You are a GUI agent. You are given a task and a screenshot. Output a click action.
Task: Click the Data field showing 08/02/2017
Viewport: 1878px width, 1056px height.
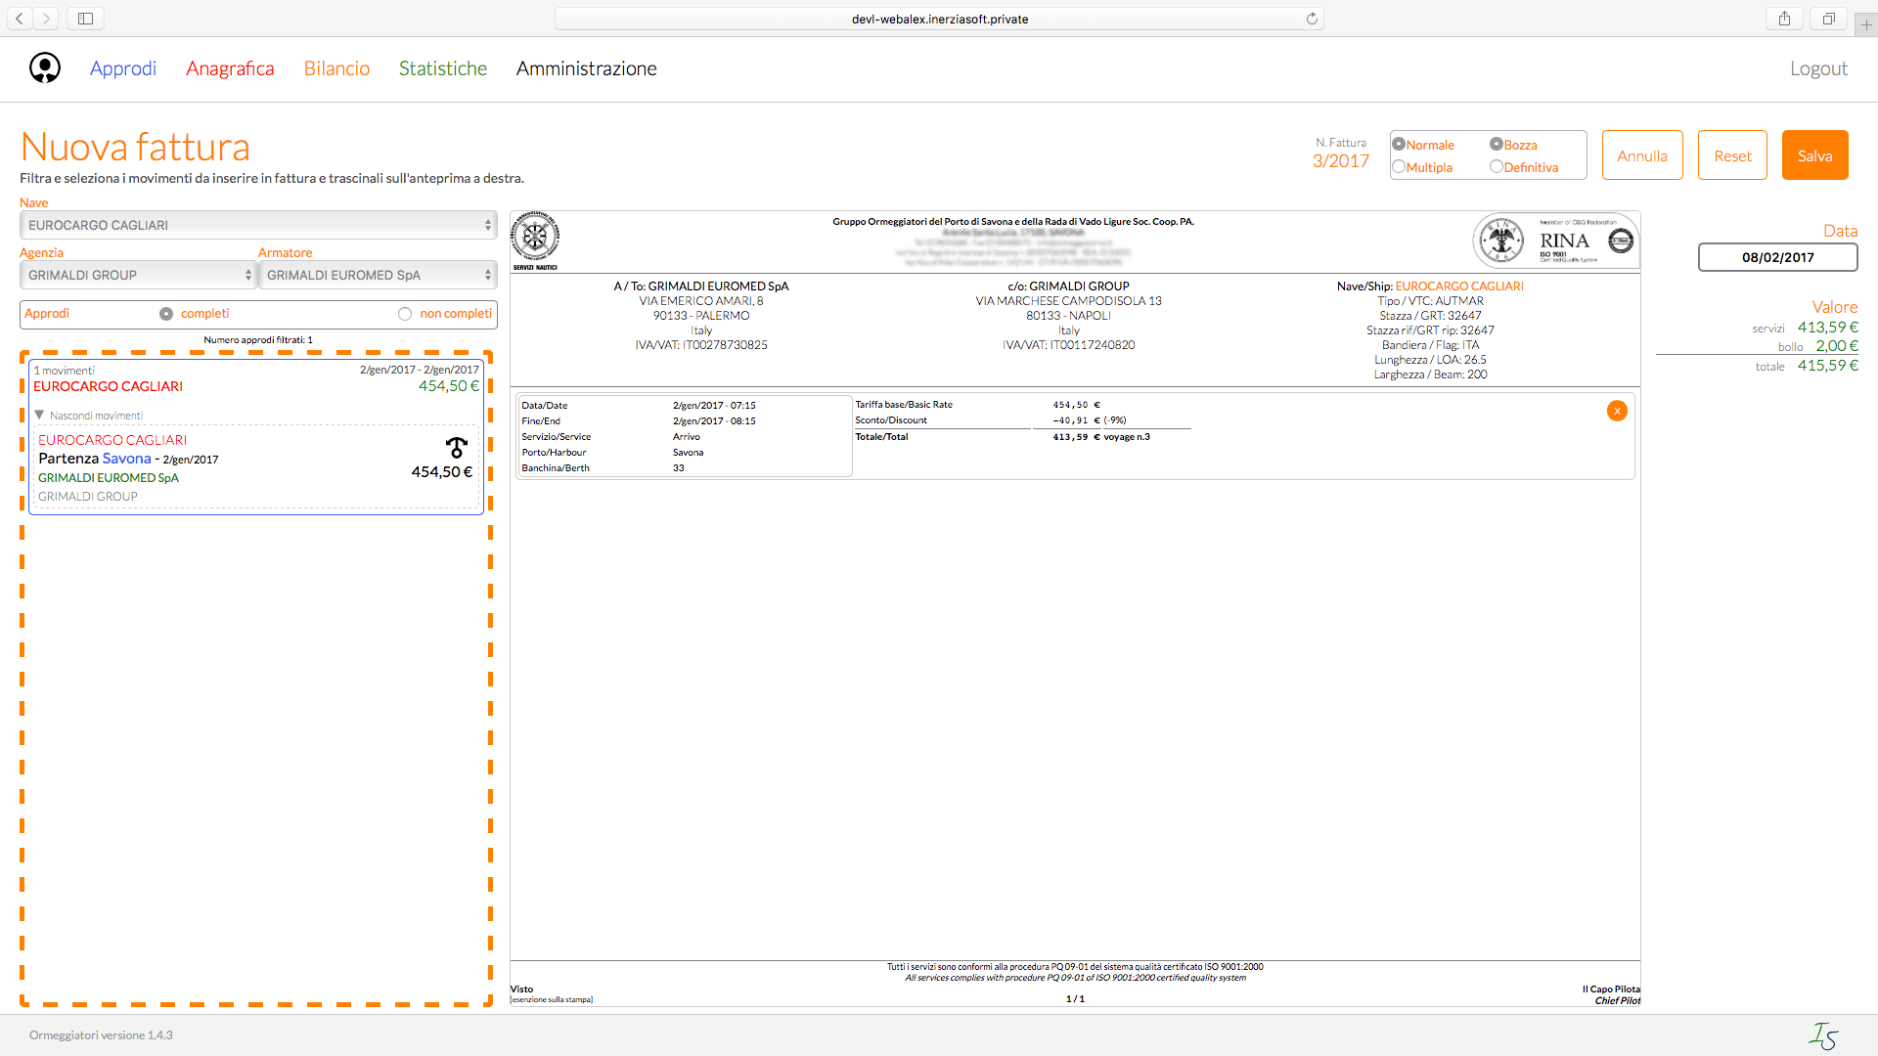(1777, 257)
